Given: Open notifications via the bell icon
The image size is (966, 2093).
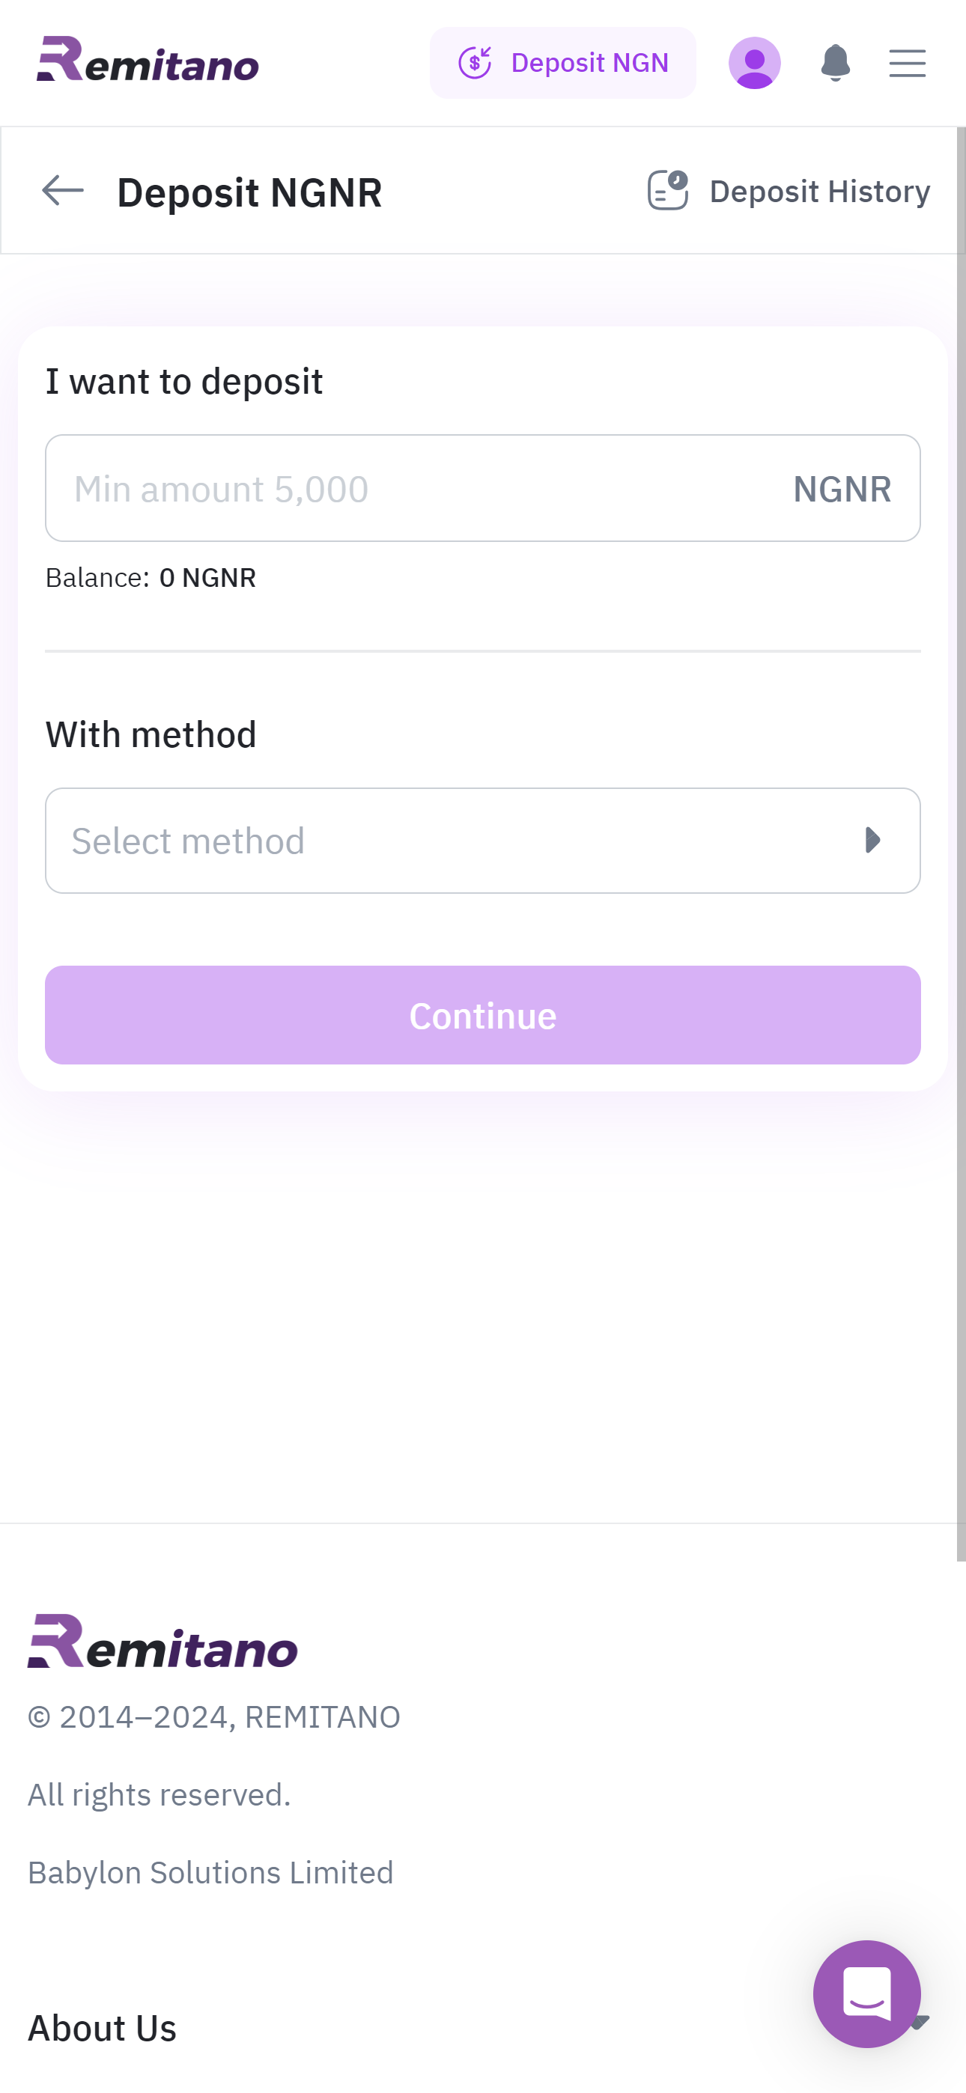Looking at the screenshot, I should point(836,63).
